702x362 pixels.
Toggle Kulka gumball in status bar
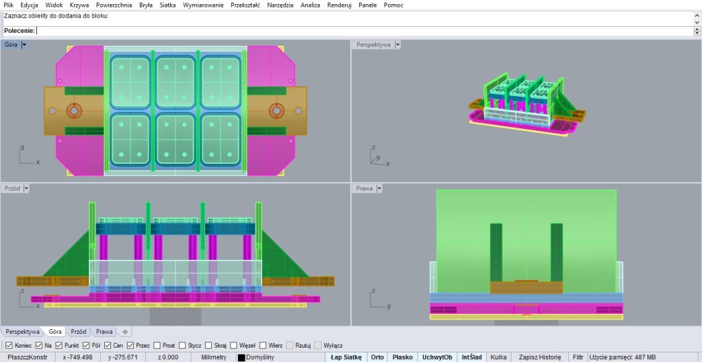click(498, 357)
